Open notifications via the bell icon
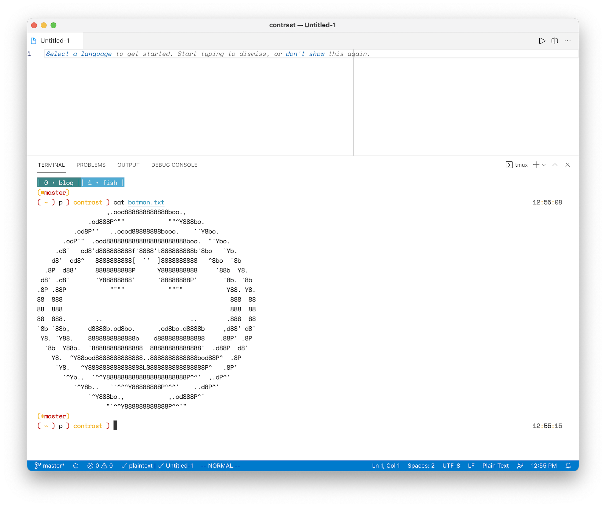The height and width of the screenshot is (507, 606). (x=568, y=465)
